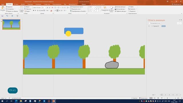Click the blue animation timing bar

tap(164, 26)
